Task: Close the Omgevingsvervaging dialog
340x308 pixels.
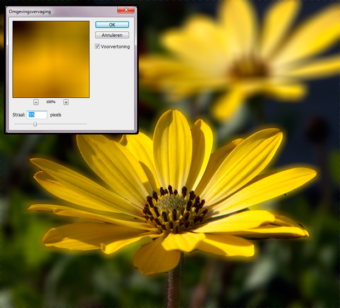Action: pyautogui.click(x=126, y=10)
